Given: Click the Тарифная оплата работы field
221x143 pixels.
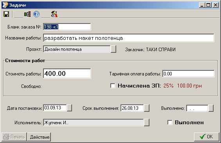Looking at the screenshot, I should (189, 74).
